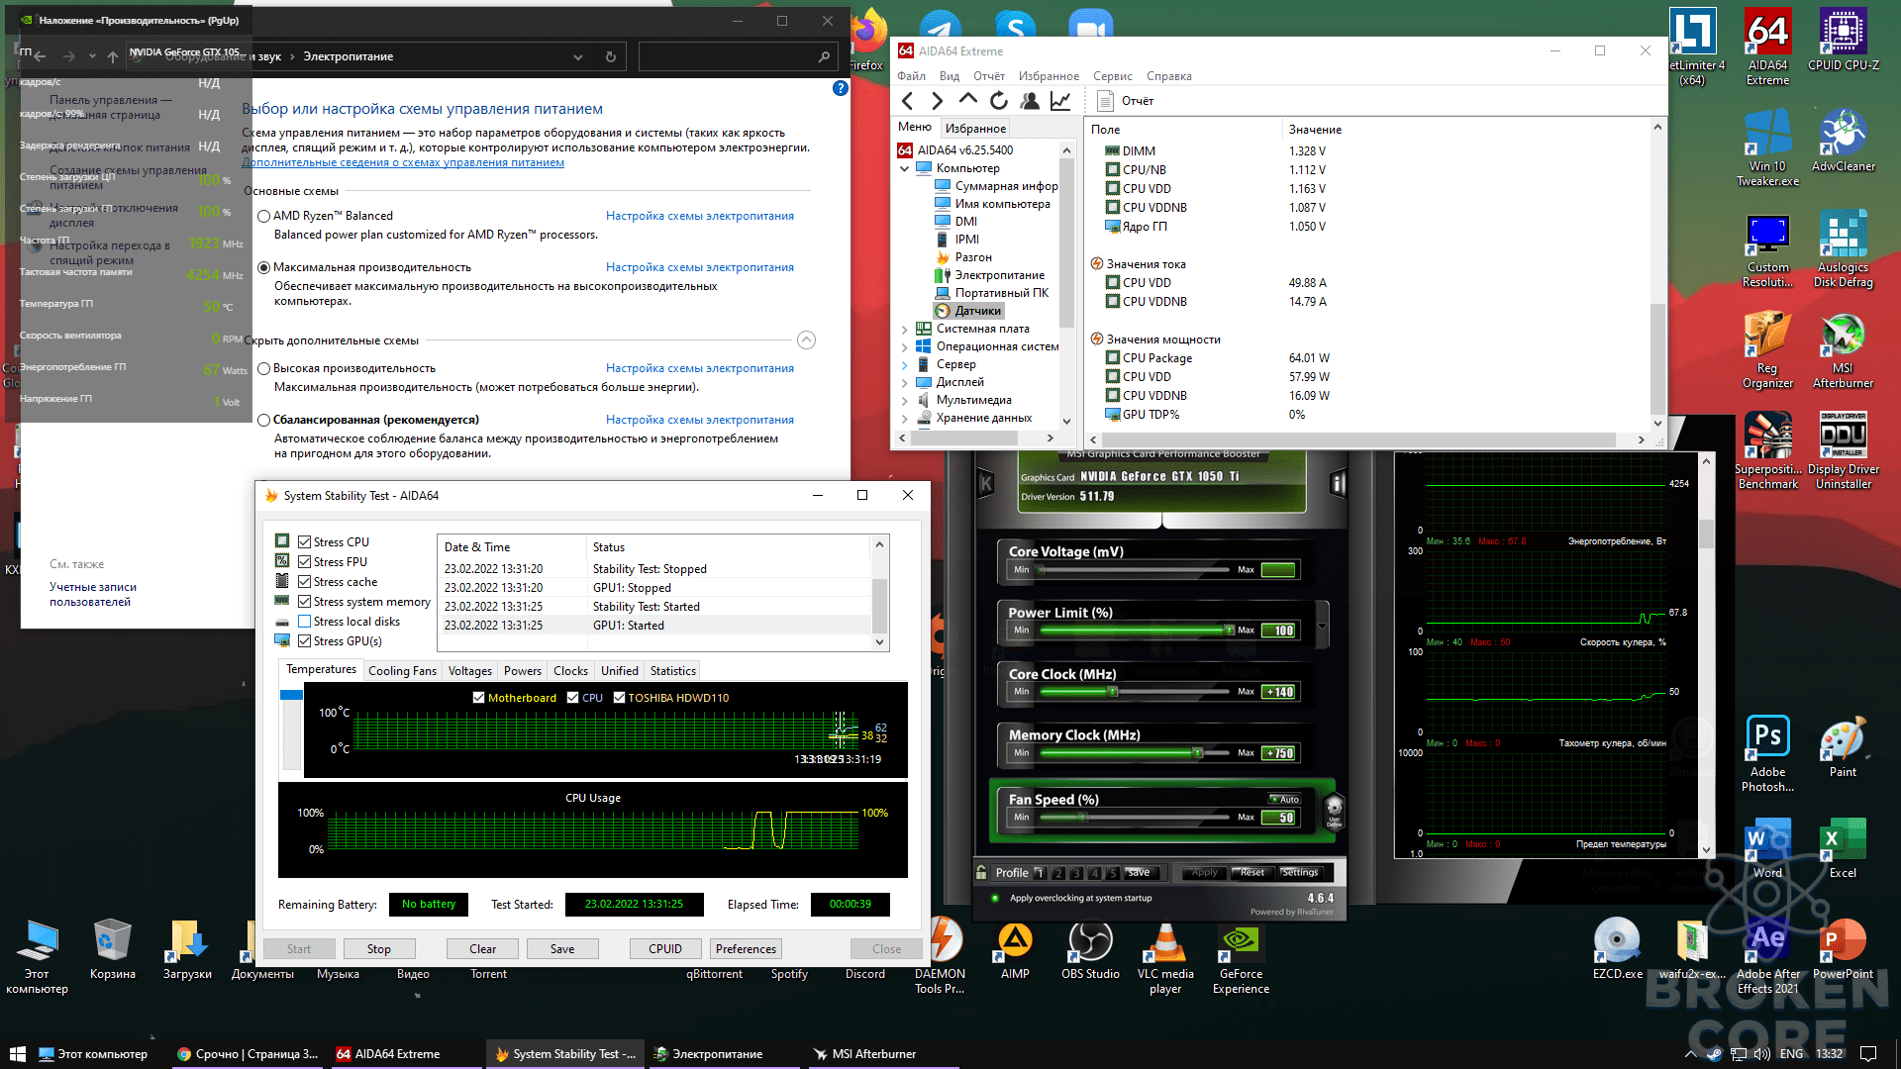Click the AIDA64 user profile icon

pyautogui.click(x=1030, y=101)
